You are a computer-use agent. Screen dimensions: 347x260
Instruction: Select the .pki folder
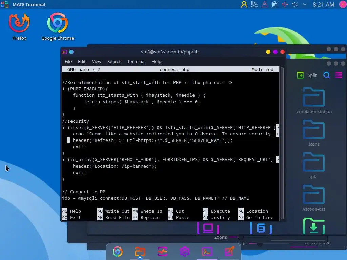point(313,165)
